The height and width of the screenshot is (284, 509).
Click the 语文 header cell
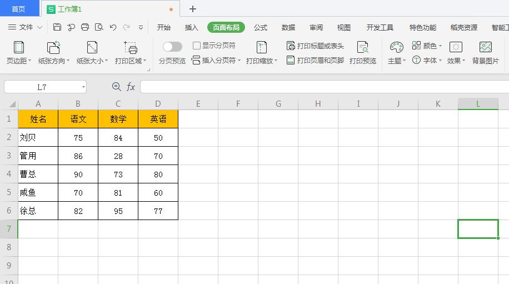[x=78, y=119]
